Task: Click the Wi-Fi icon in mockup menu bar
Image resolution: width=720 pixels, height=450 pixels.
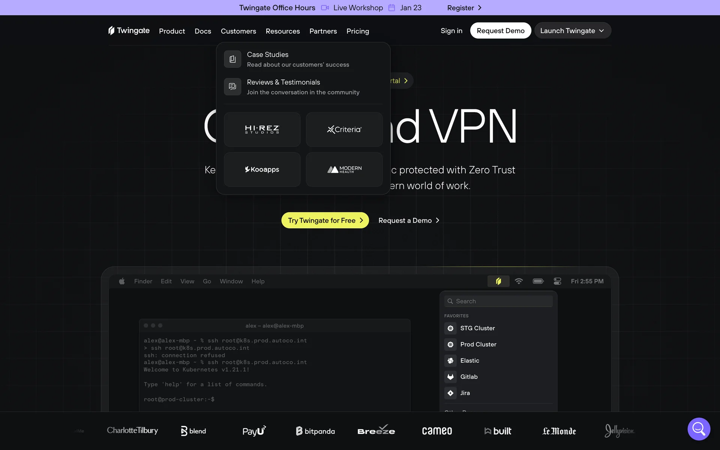Action: tap(519, 281)
